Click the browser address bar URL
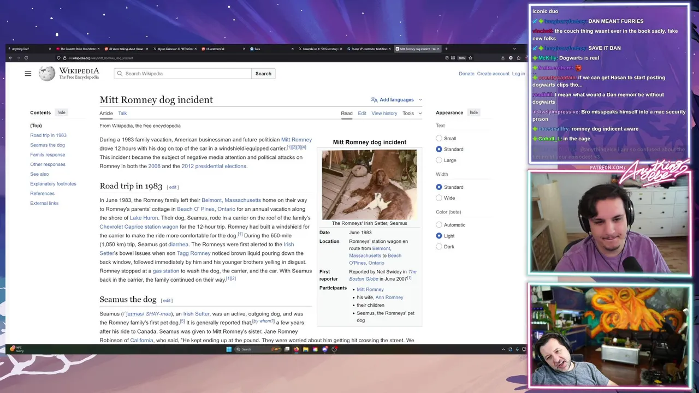Viewport: 699px width, 393px height. 101,58
